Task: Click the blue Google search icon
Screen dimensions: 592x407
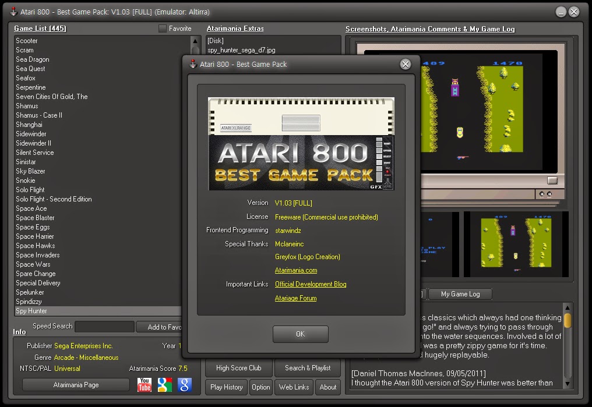Action: (x=185, y=385)
